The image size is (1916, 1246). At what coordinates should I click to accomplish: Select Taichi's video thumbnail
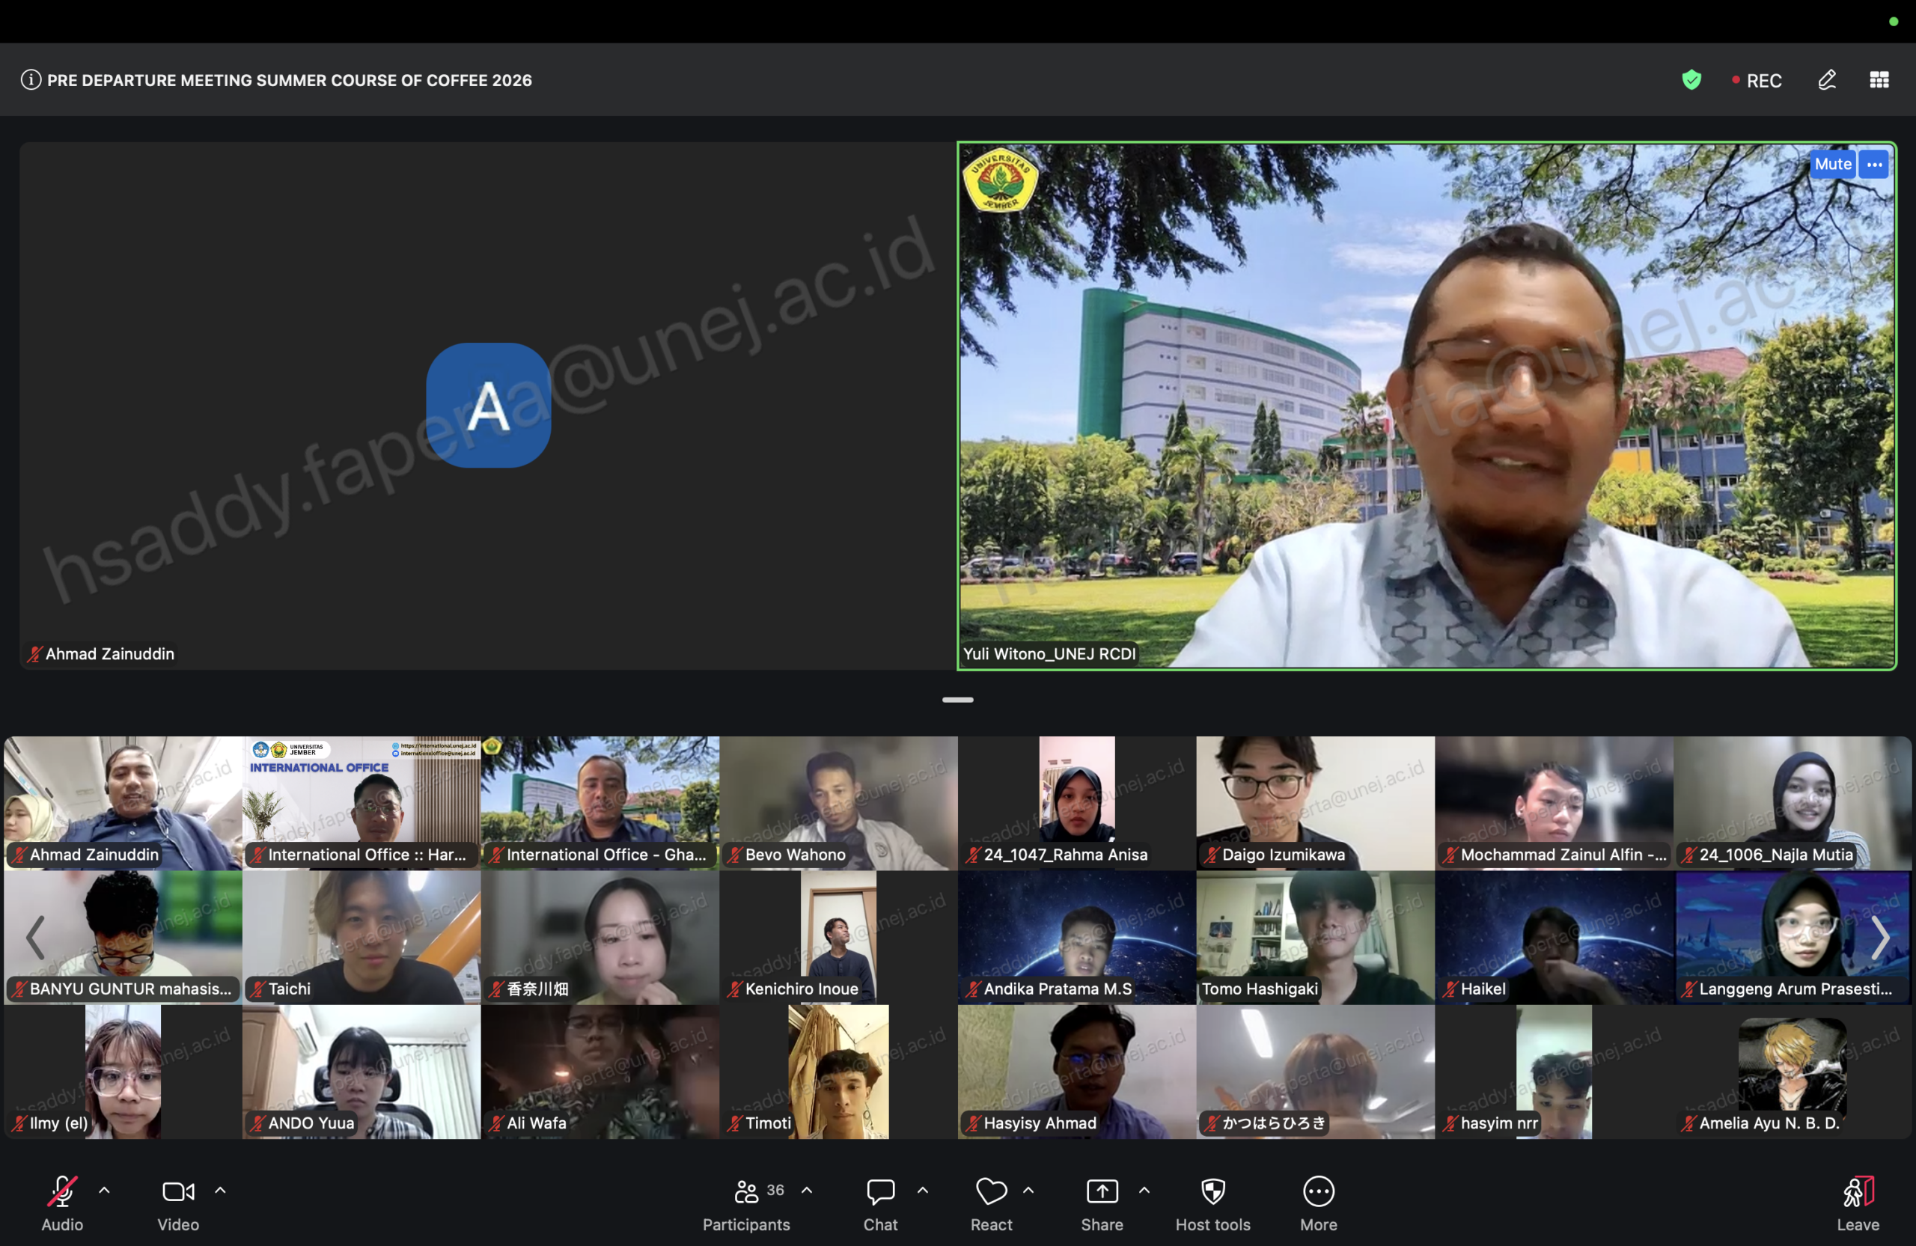361,937
